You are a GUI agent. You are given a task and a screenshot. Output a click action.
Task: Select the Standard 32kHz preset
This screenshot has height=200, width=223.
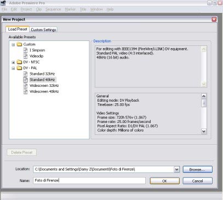42,74
